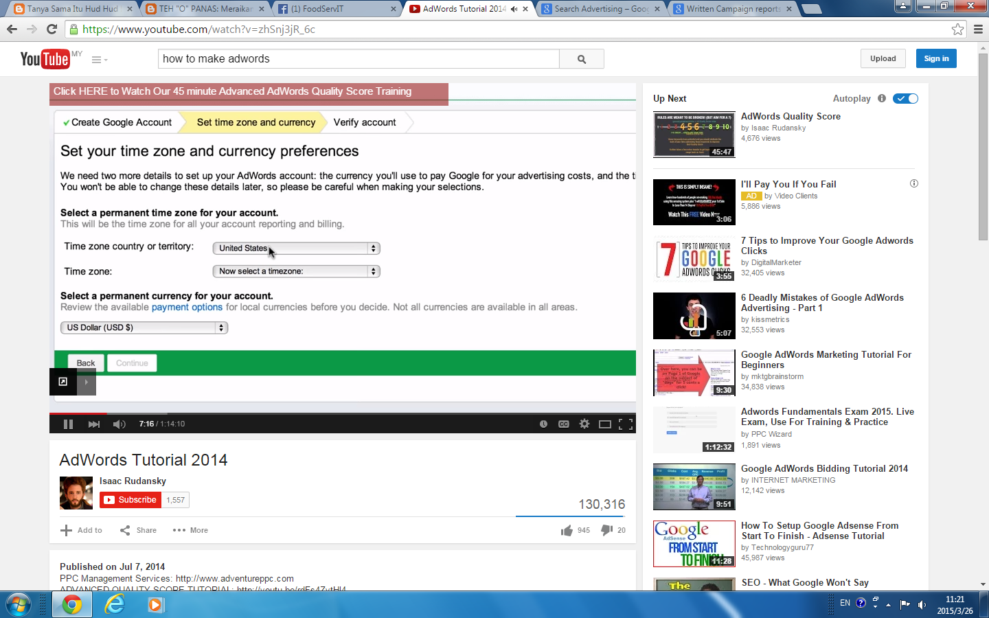989x618 pixels.
Task: Dislike the video with thumbs down
Action: [606, 530]
